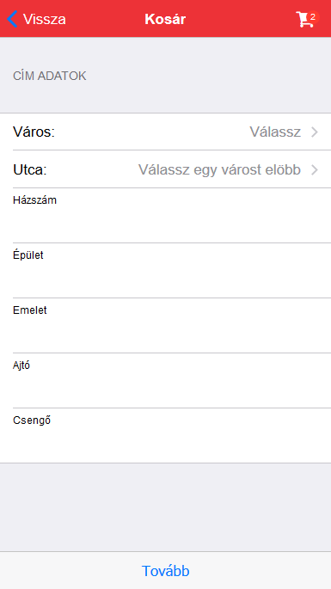Click the Kosár page title
The width and height of the screenshot is (331, 589).
coord(165,19)
